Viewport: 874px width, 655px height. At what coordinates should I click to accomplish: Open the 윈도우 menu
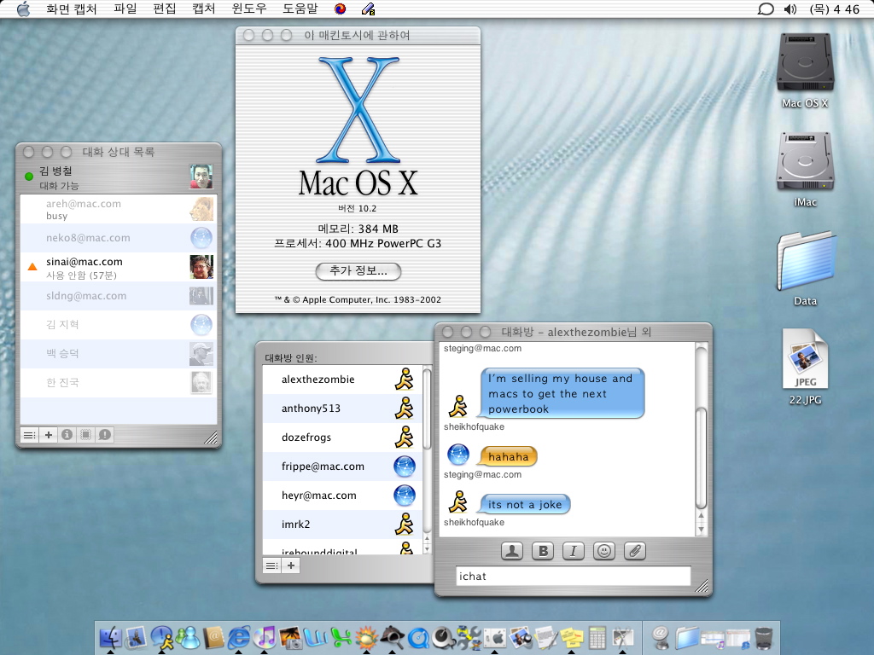point(249,9)
